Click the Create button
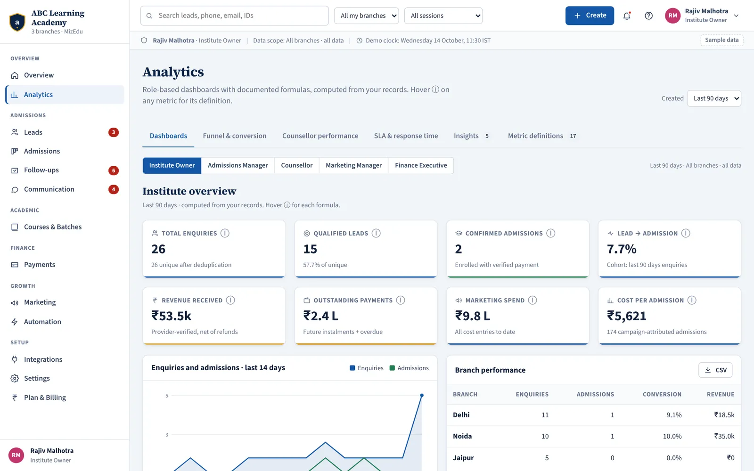 click(x=590, y=16)
